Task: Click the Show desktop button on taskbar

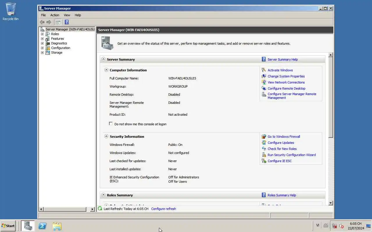Action: point(369,226)
